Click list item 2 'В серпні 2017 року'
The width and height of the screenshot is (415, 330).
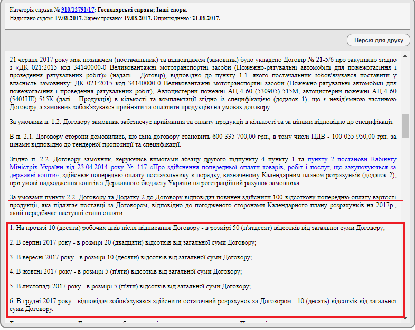pyautogui.click(x=133, y=242)
